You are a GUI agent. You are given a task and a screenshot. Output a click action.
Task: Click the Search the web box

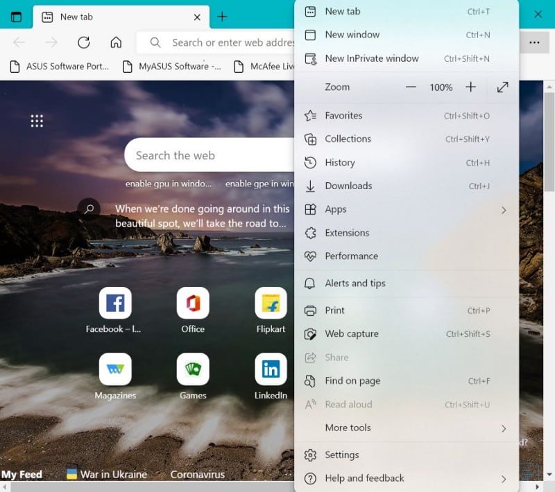(210, 155)
